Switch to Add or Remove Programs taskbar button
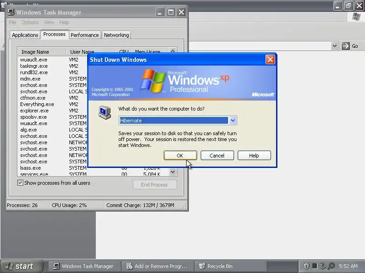 click(158, 266)
